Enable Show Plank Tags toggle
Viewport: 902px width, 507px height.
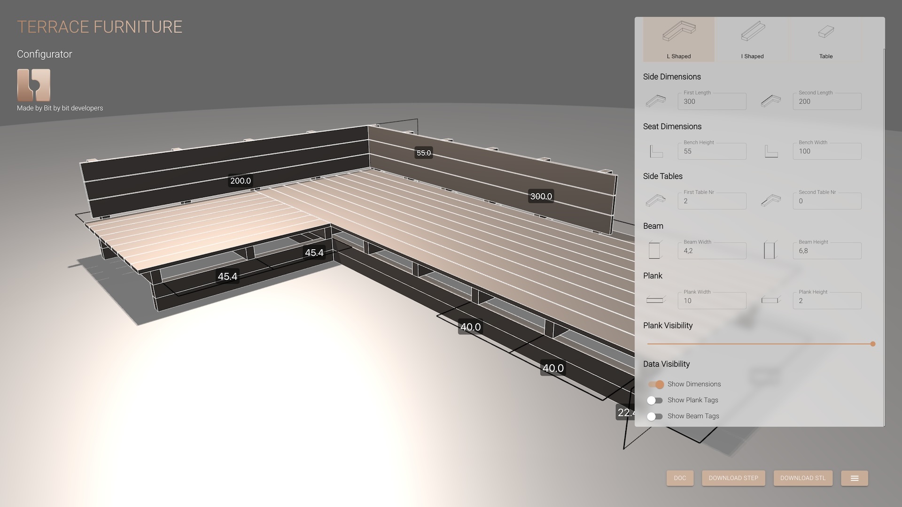tap(655, 400)
